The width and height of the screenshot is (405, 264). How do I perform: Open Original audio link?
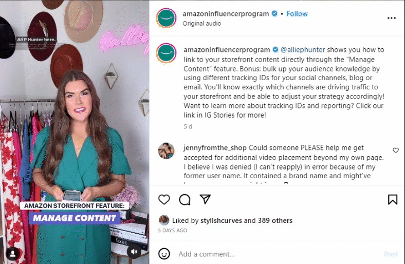click(x=201, y=24)
